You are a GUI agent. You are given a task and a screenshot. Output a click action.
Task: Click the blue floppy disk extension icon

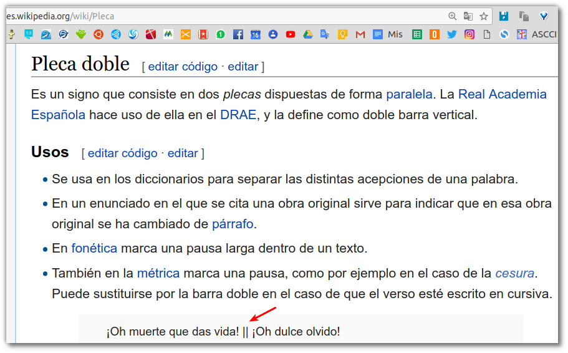504,16
